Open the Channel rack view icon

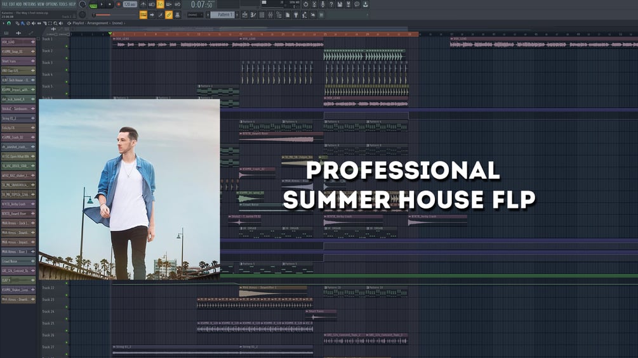[262, 15]
